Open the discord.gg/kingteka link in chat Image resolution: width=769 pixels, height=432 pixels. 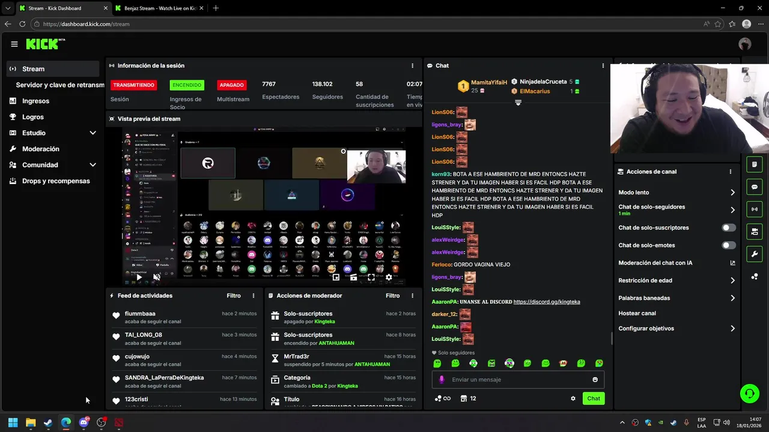tap(547, 302)
